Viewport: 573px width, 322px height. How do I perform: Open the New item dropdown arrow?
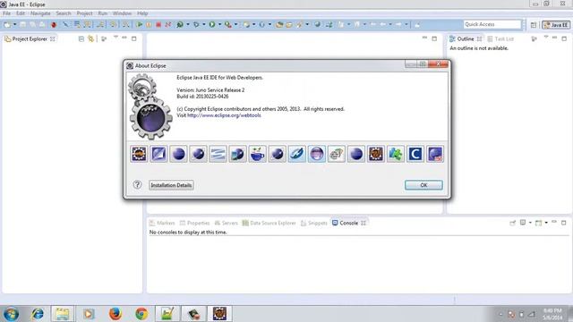(15, 24)
